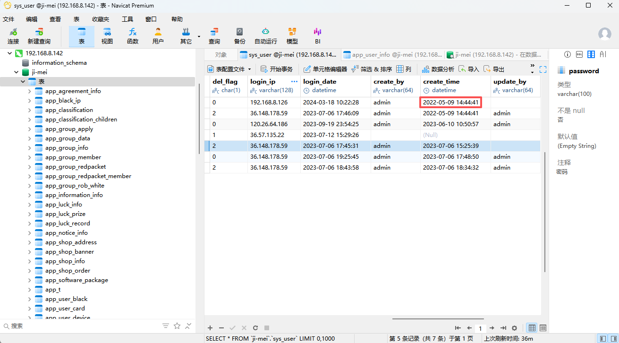Switch to form view mode

point(543,328)
